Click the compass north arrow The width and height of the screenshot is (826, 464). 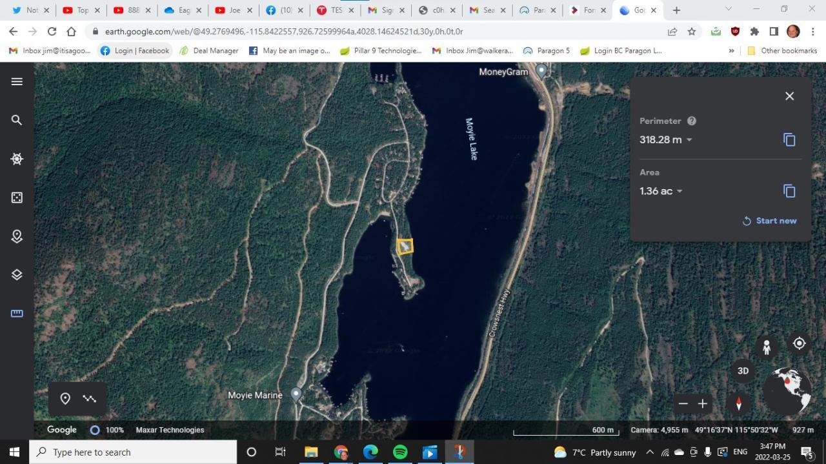pos(739,404)
